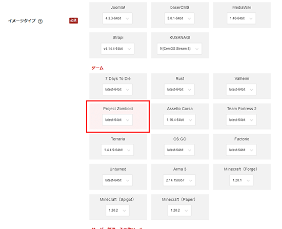Viewport: 282px width, 229px height.
Task: Choose the Unturned game card title
Action: click(118, 169)
